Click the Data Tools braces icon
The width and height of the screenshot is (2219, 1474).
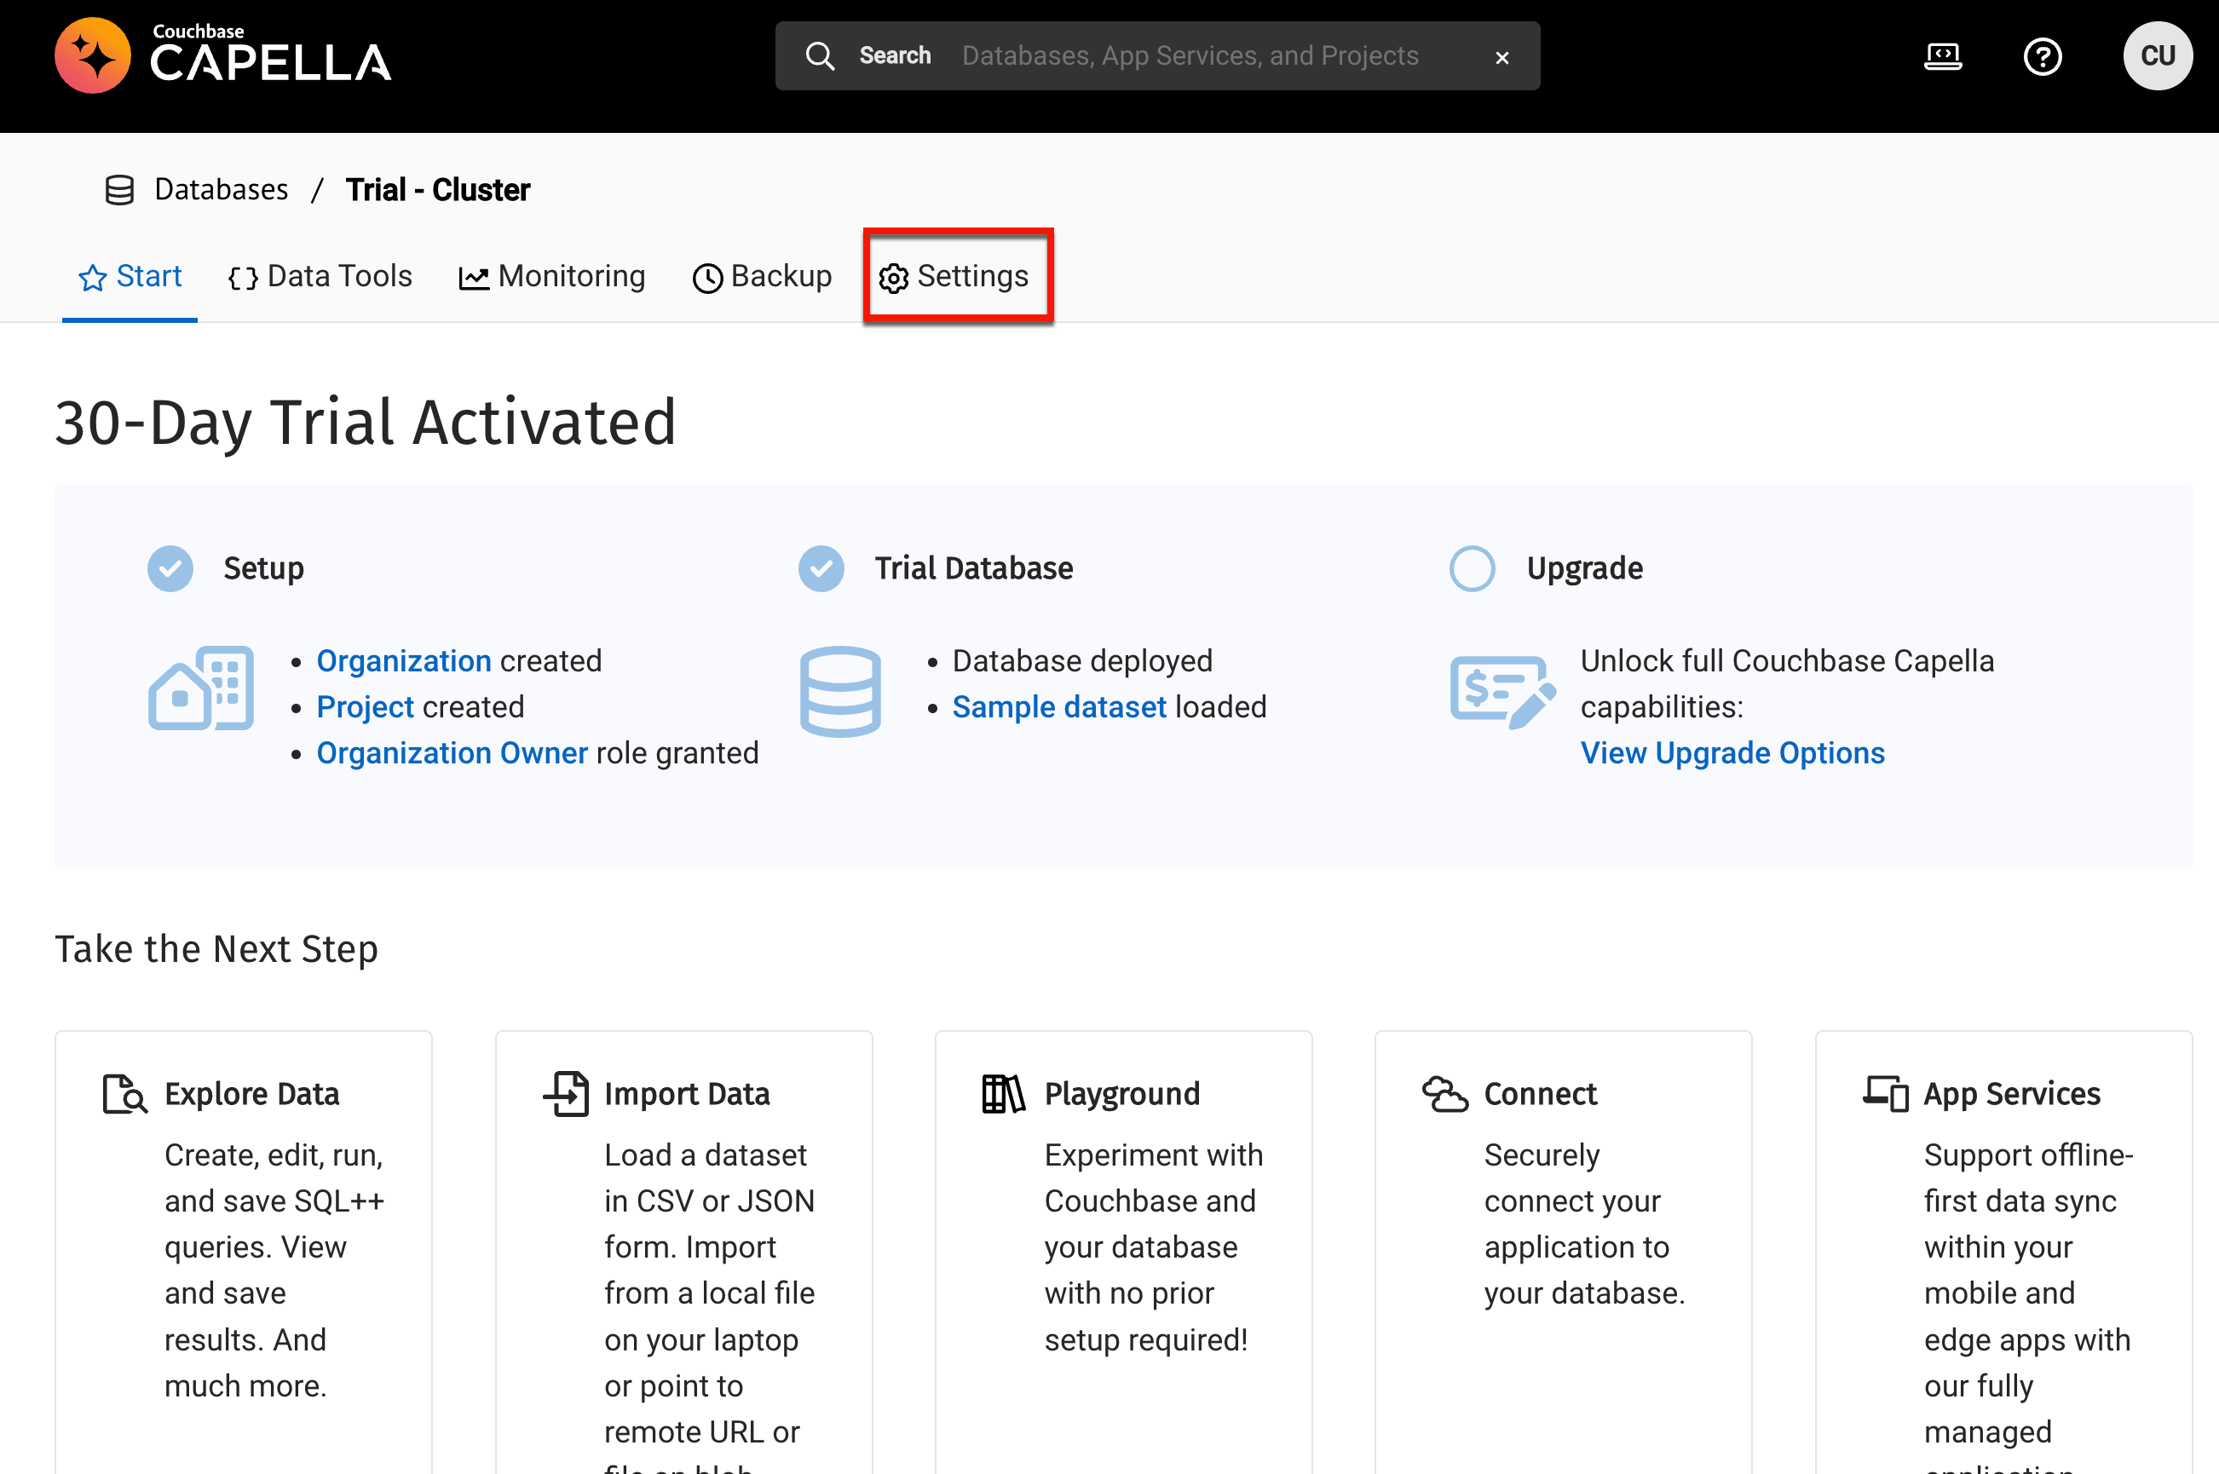click(243, 277)
